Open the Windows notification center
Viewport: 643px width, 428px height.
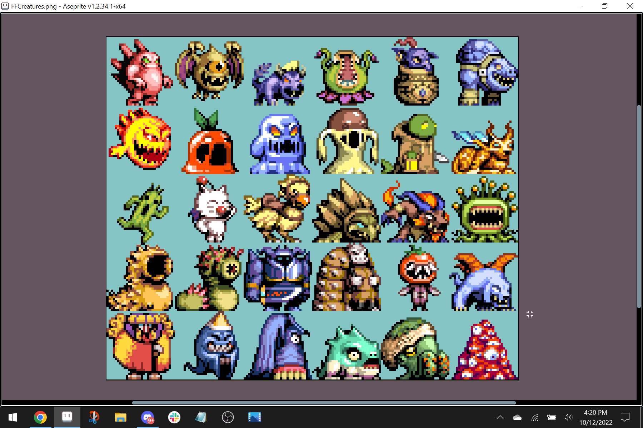pos(625,417)
